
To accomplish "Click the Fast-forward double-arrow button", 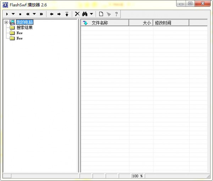I will click(x=42, y=14).
